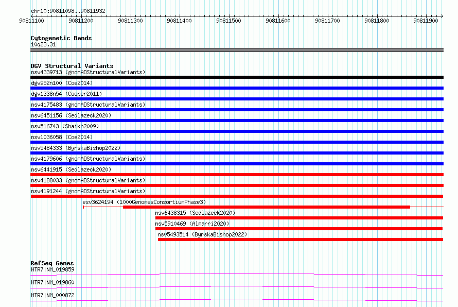
Task: Select the 90811500 ruler tick label
Action: click(228, 21)
